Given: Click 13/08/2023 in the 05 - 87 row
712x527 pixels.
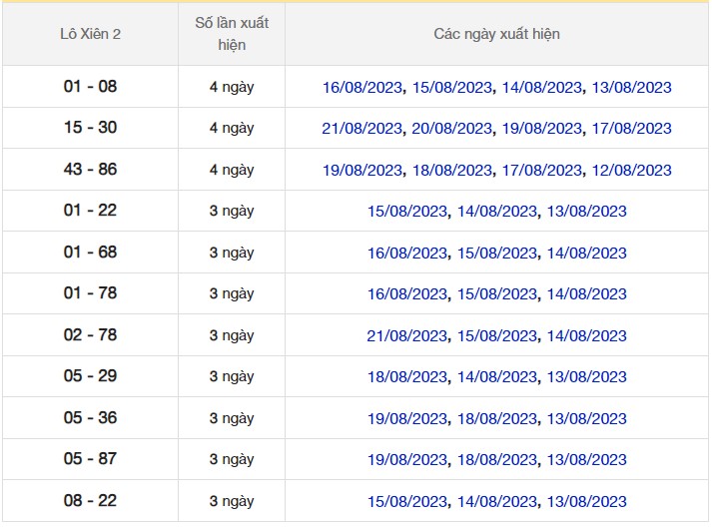Looking at the screenshot, I should 586,460.
